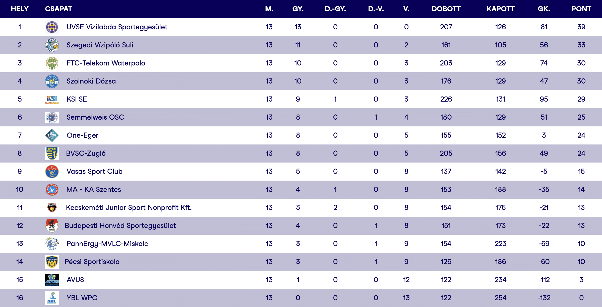Click the DOBOTT column header
The image size is (602, 307).
(x=446, y=9)
